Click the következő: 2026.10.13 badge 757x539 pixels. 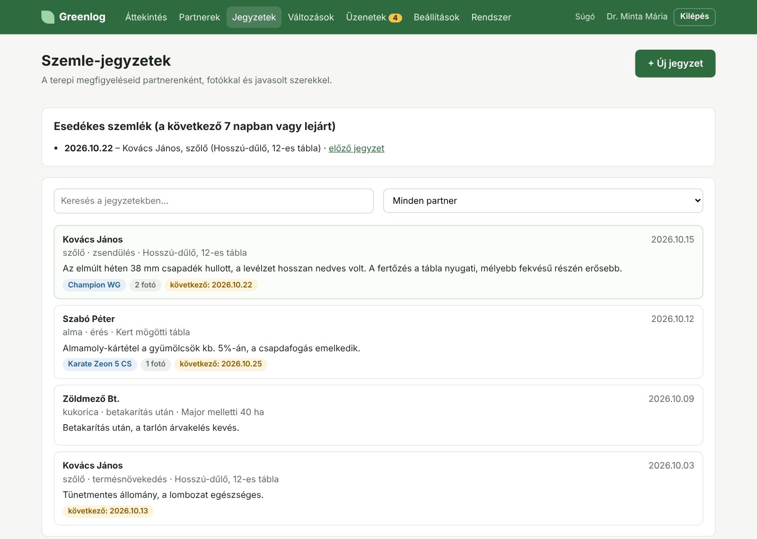point(108,511)
